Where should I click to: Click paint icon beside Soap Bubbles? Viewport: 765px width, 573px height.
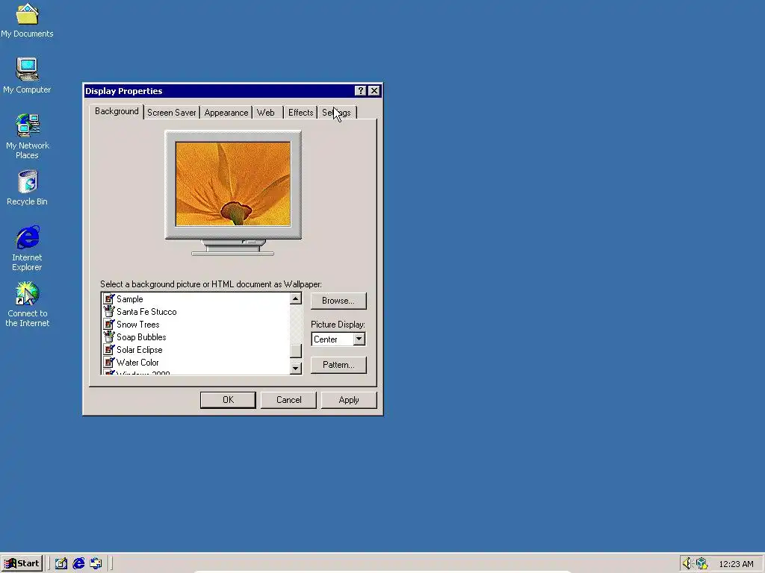pyautogui.click(x=109, y=336)
